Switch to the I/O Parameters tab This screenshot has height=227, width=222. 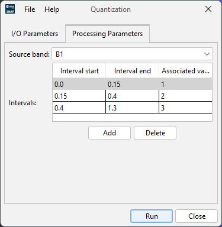35,34
